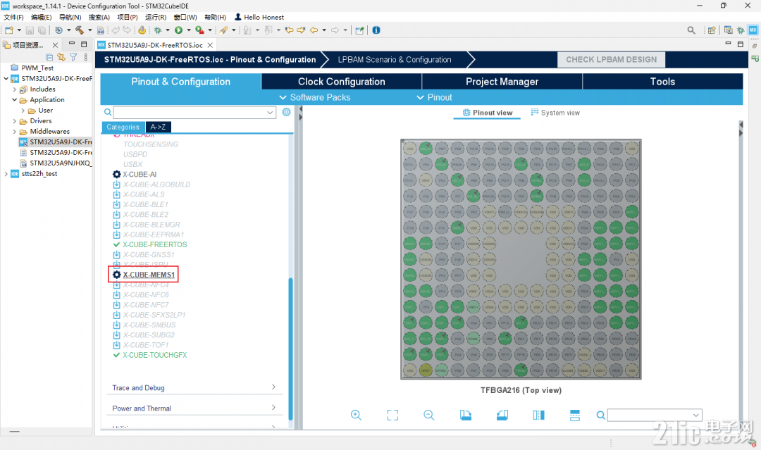The image size is (761, 450).
Task: Click the Save toolbar icon
Action: tap(30, 30)
